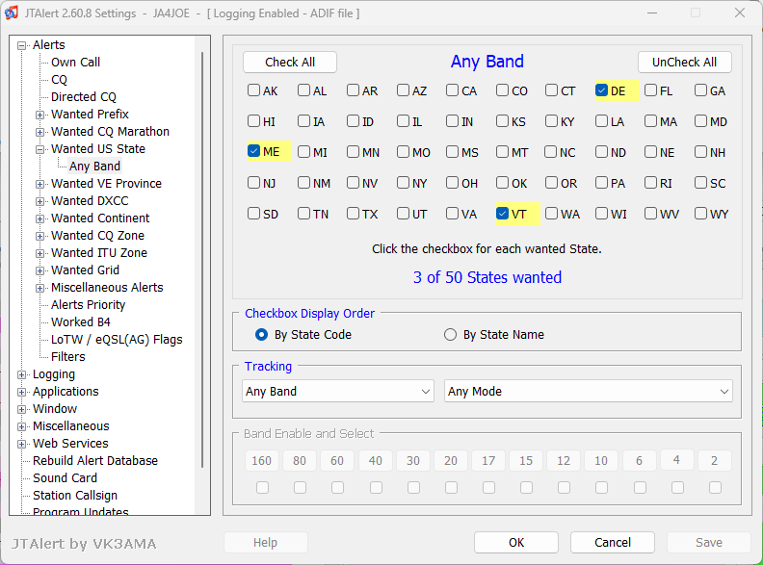This screenshot has height=565, width=763.
Task: Open the Any Mode tracking dropdown
Action: pyautogui.click(x=589, y=392)
